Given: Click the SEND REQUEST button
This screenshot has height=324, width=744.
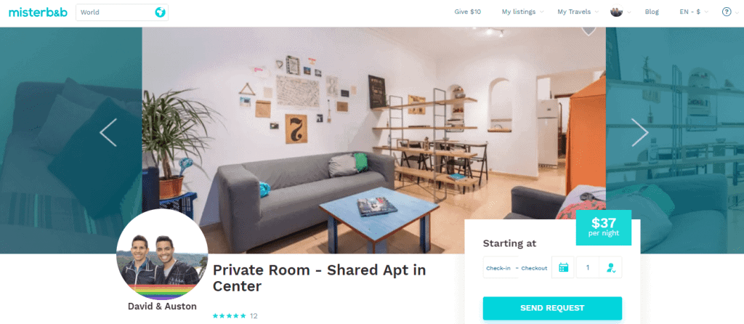Looking at the screenshot, I should [552, 308].
